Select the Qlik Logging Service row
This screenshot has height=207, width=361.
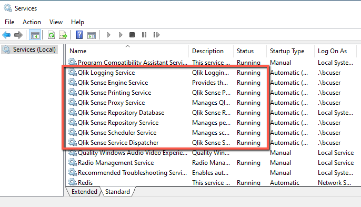[x=213, y=73]
